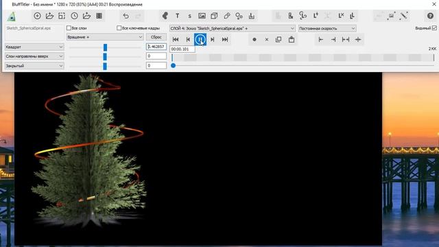Adjust the third property slider handle
Screen dimensions: 439x247
[x=105, y=66]
